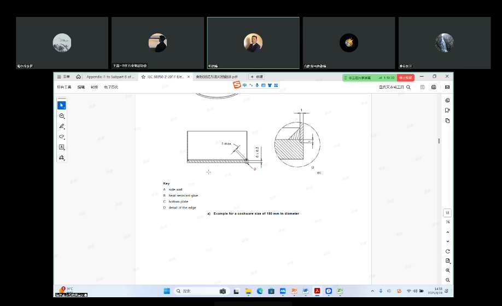Select the text box tool in left toolbar
Screen dimensions: 502x306
coord(62,147)
